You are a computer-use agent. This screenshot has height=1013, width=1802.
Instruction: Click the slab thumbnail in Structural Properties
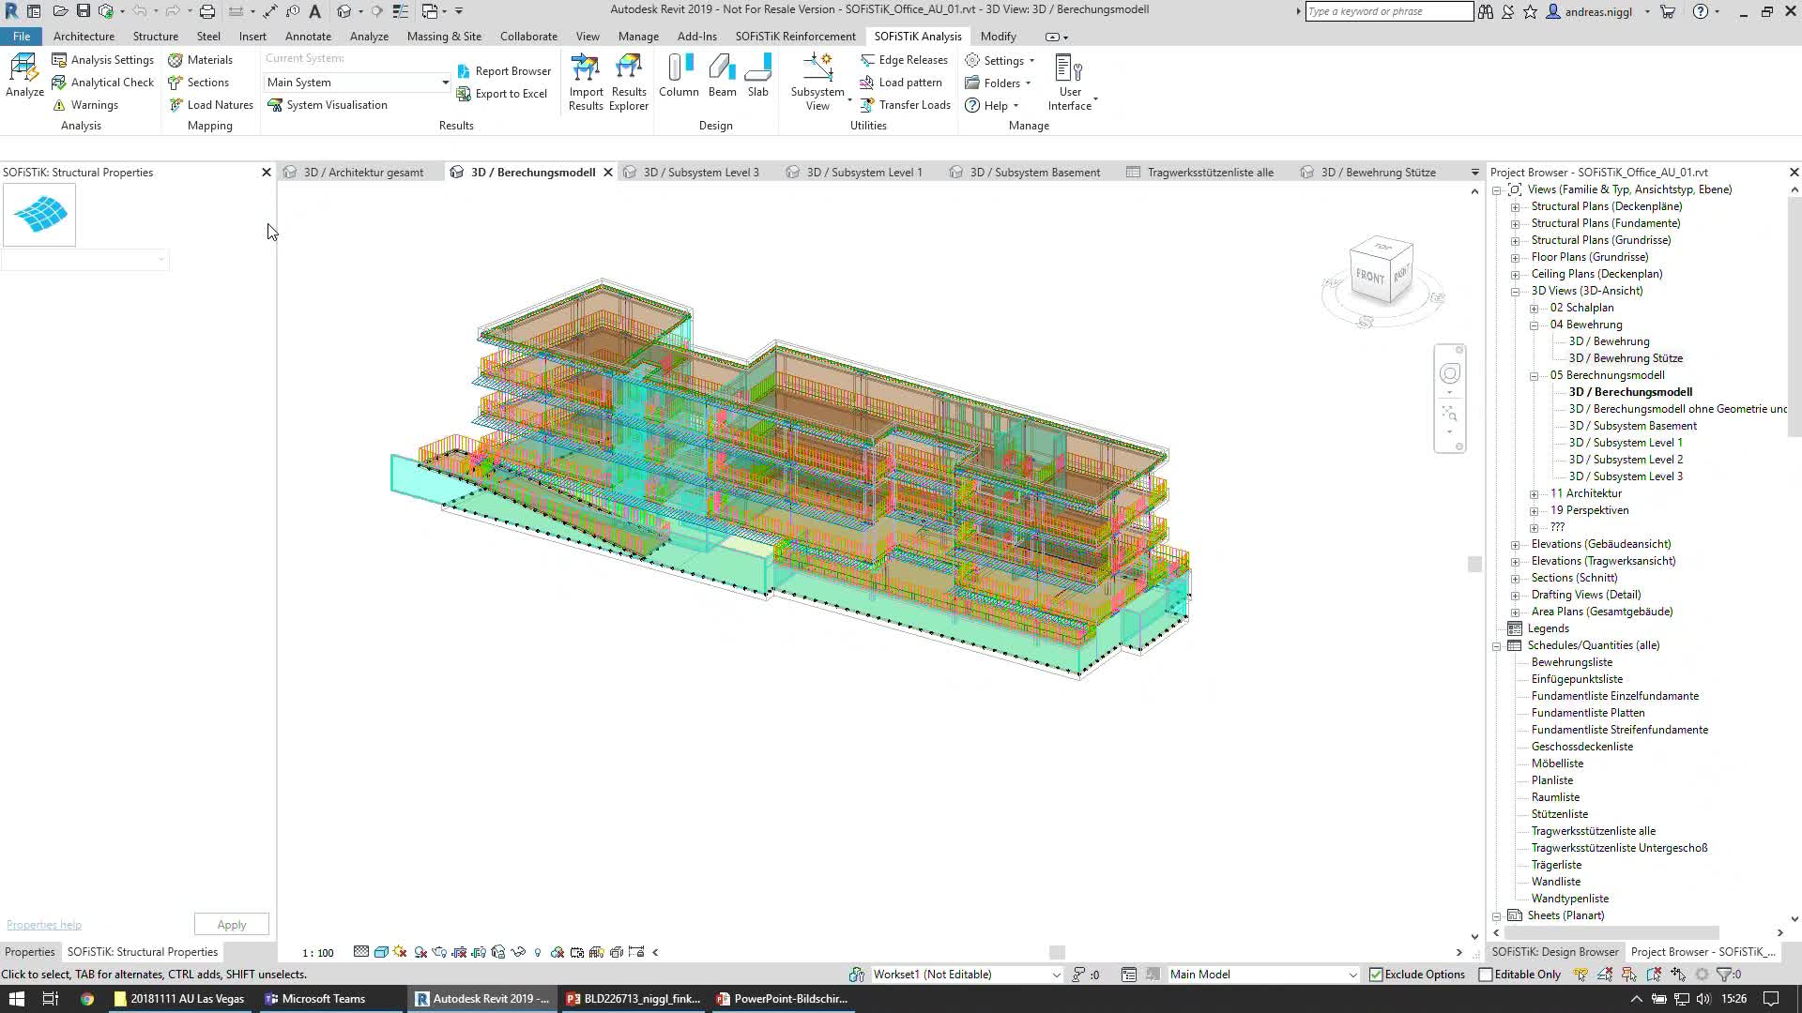39,215
